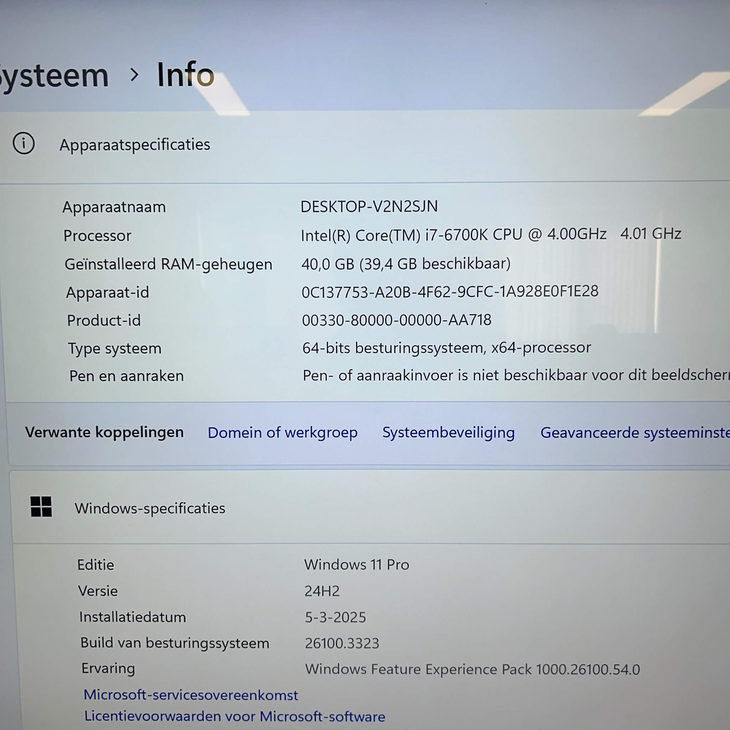Click the info icon beside Apparaatspecificaties
730x730 pixels.
coord(24,144)
